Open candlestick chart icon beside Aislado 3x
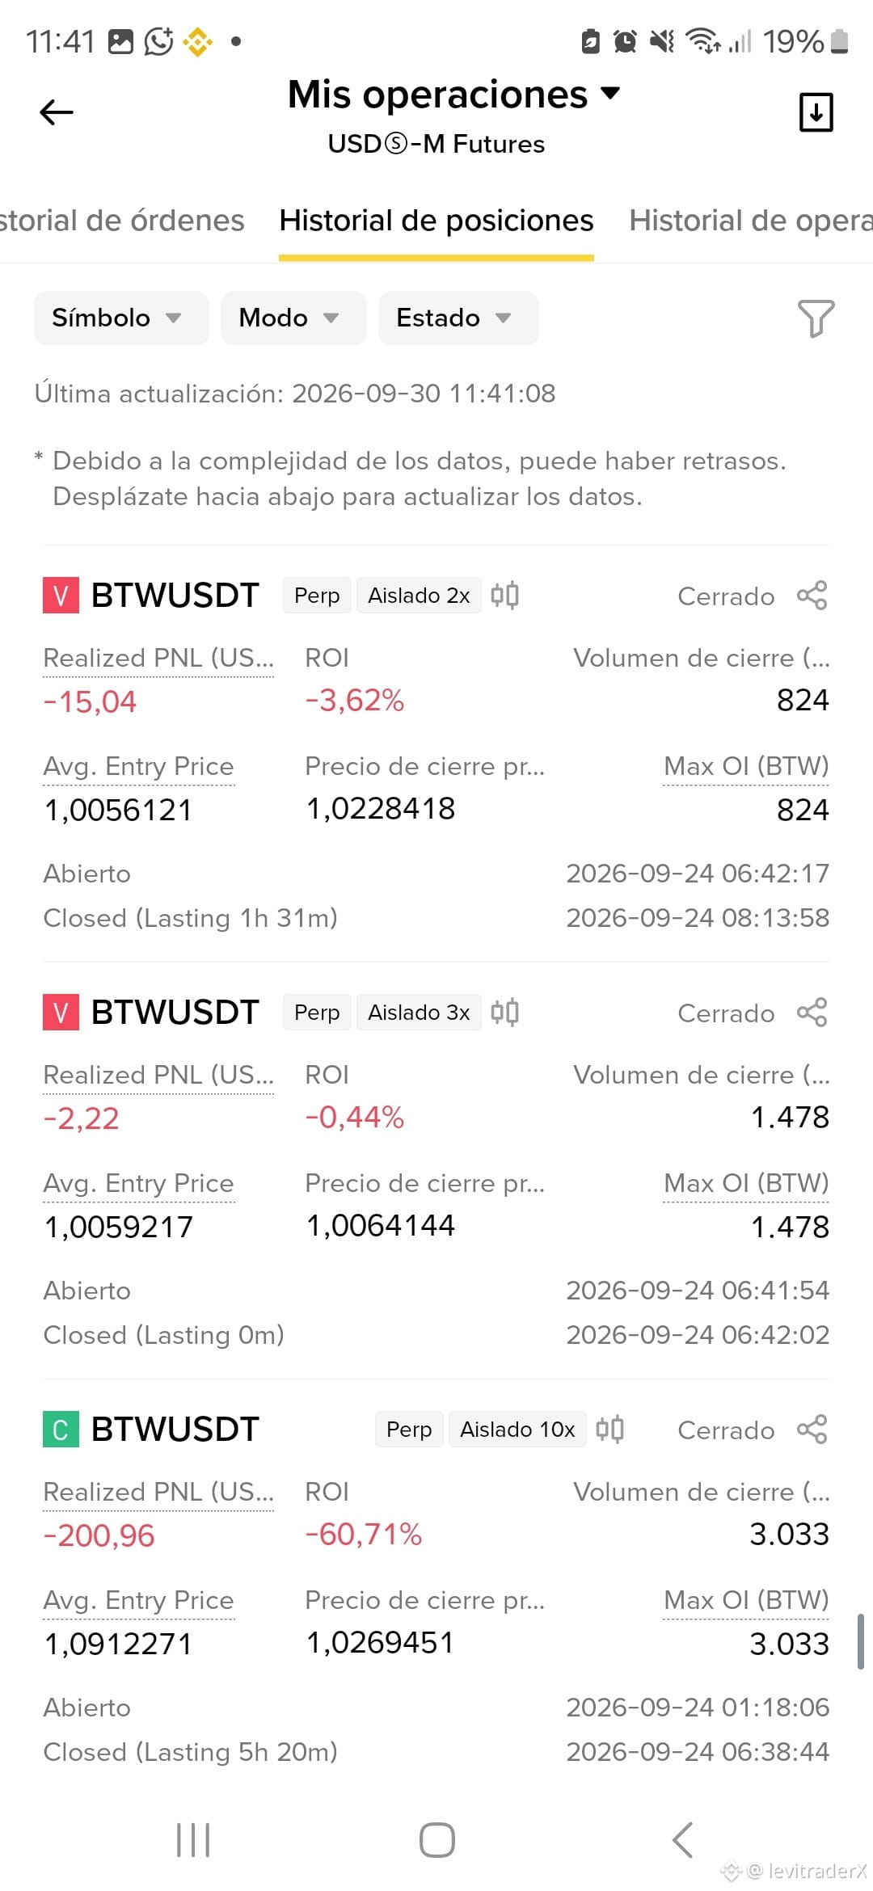Image resolution: width=873 pixels, height=1891 pixels. [504, 1013]
